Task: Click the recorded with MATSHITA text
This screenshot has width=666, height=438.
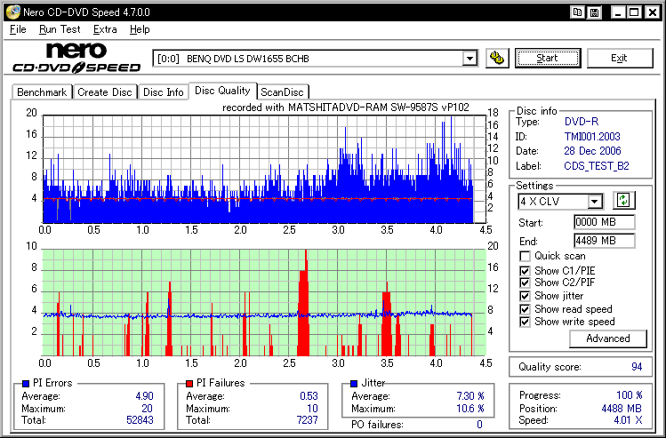Action: [x=346, y=108]
